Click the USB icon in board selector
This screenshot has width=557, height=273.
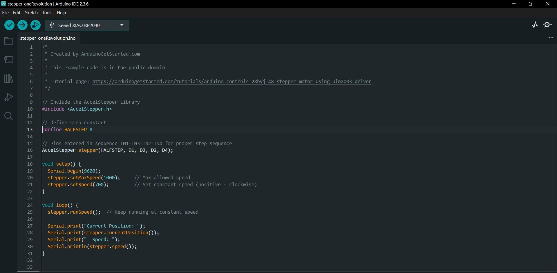coord(52,25)
